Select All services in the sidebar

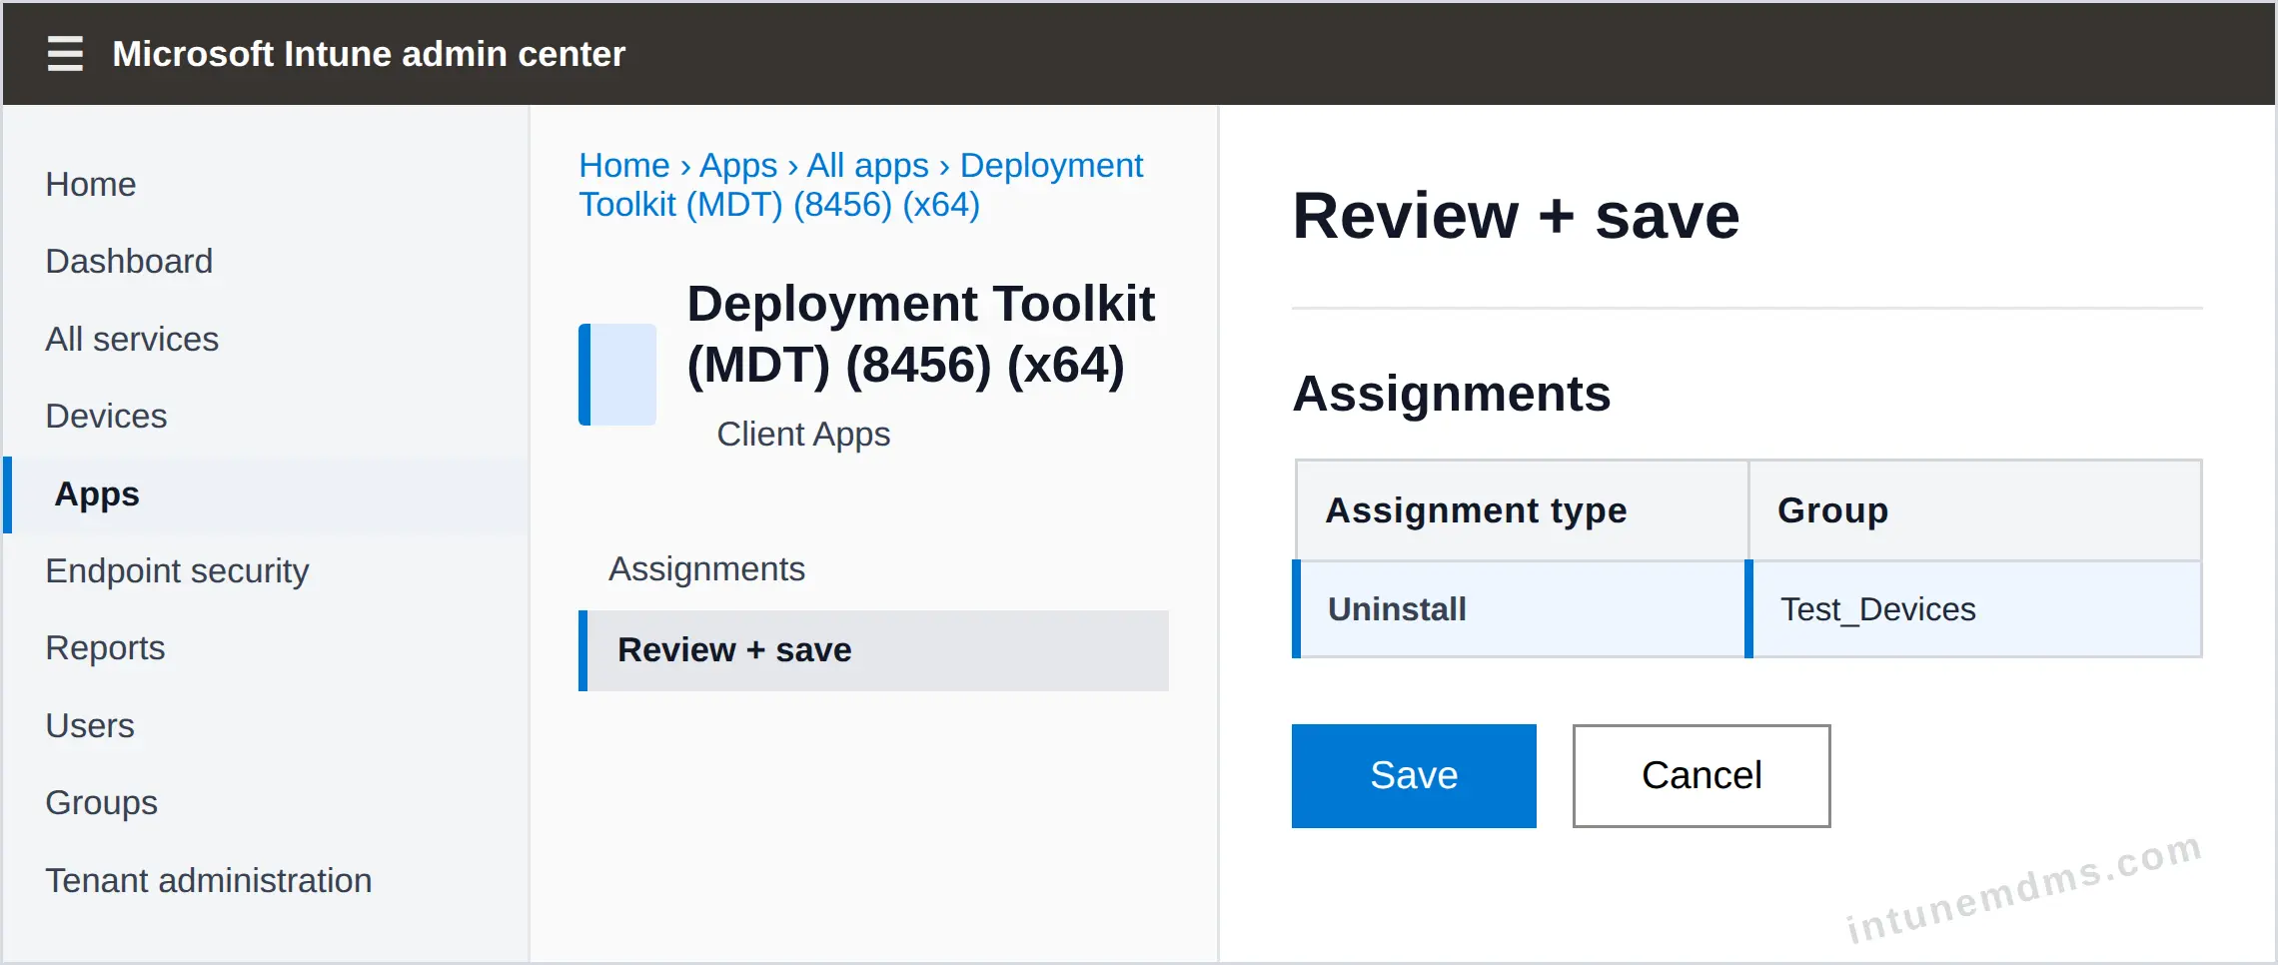[x=132, y=339]
